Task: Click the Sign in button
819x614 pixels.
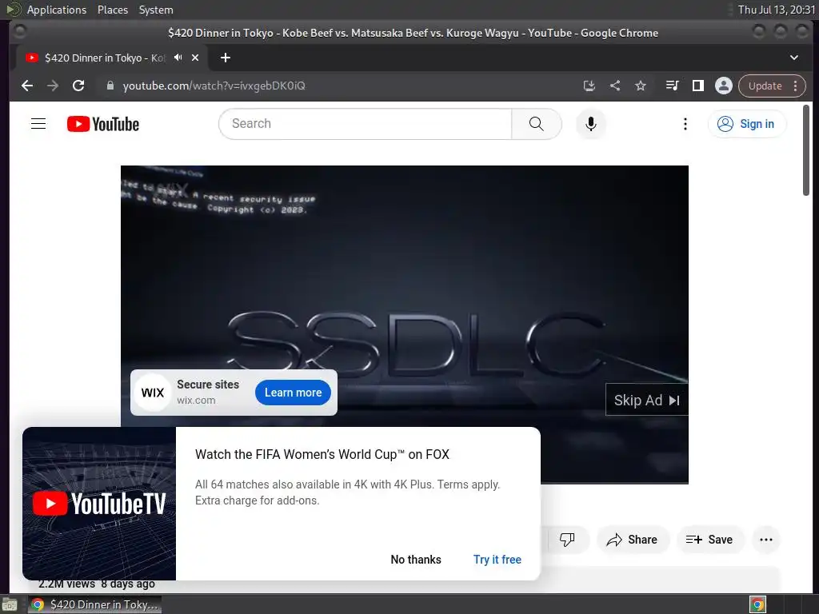Action: 747,124
